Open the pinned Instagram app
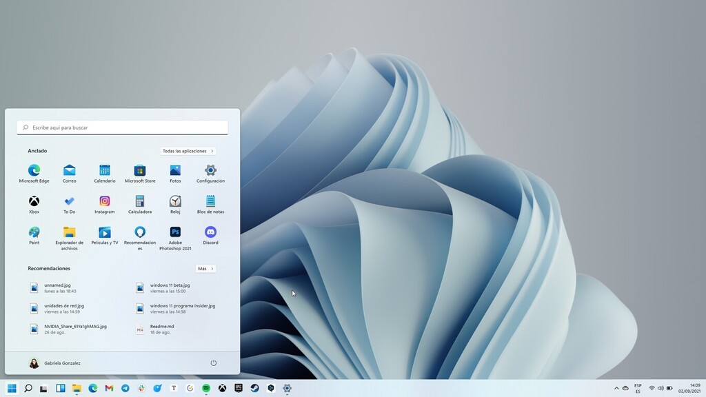The image size is (706, 397). tap(105, 201)
